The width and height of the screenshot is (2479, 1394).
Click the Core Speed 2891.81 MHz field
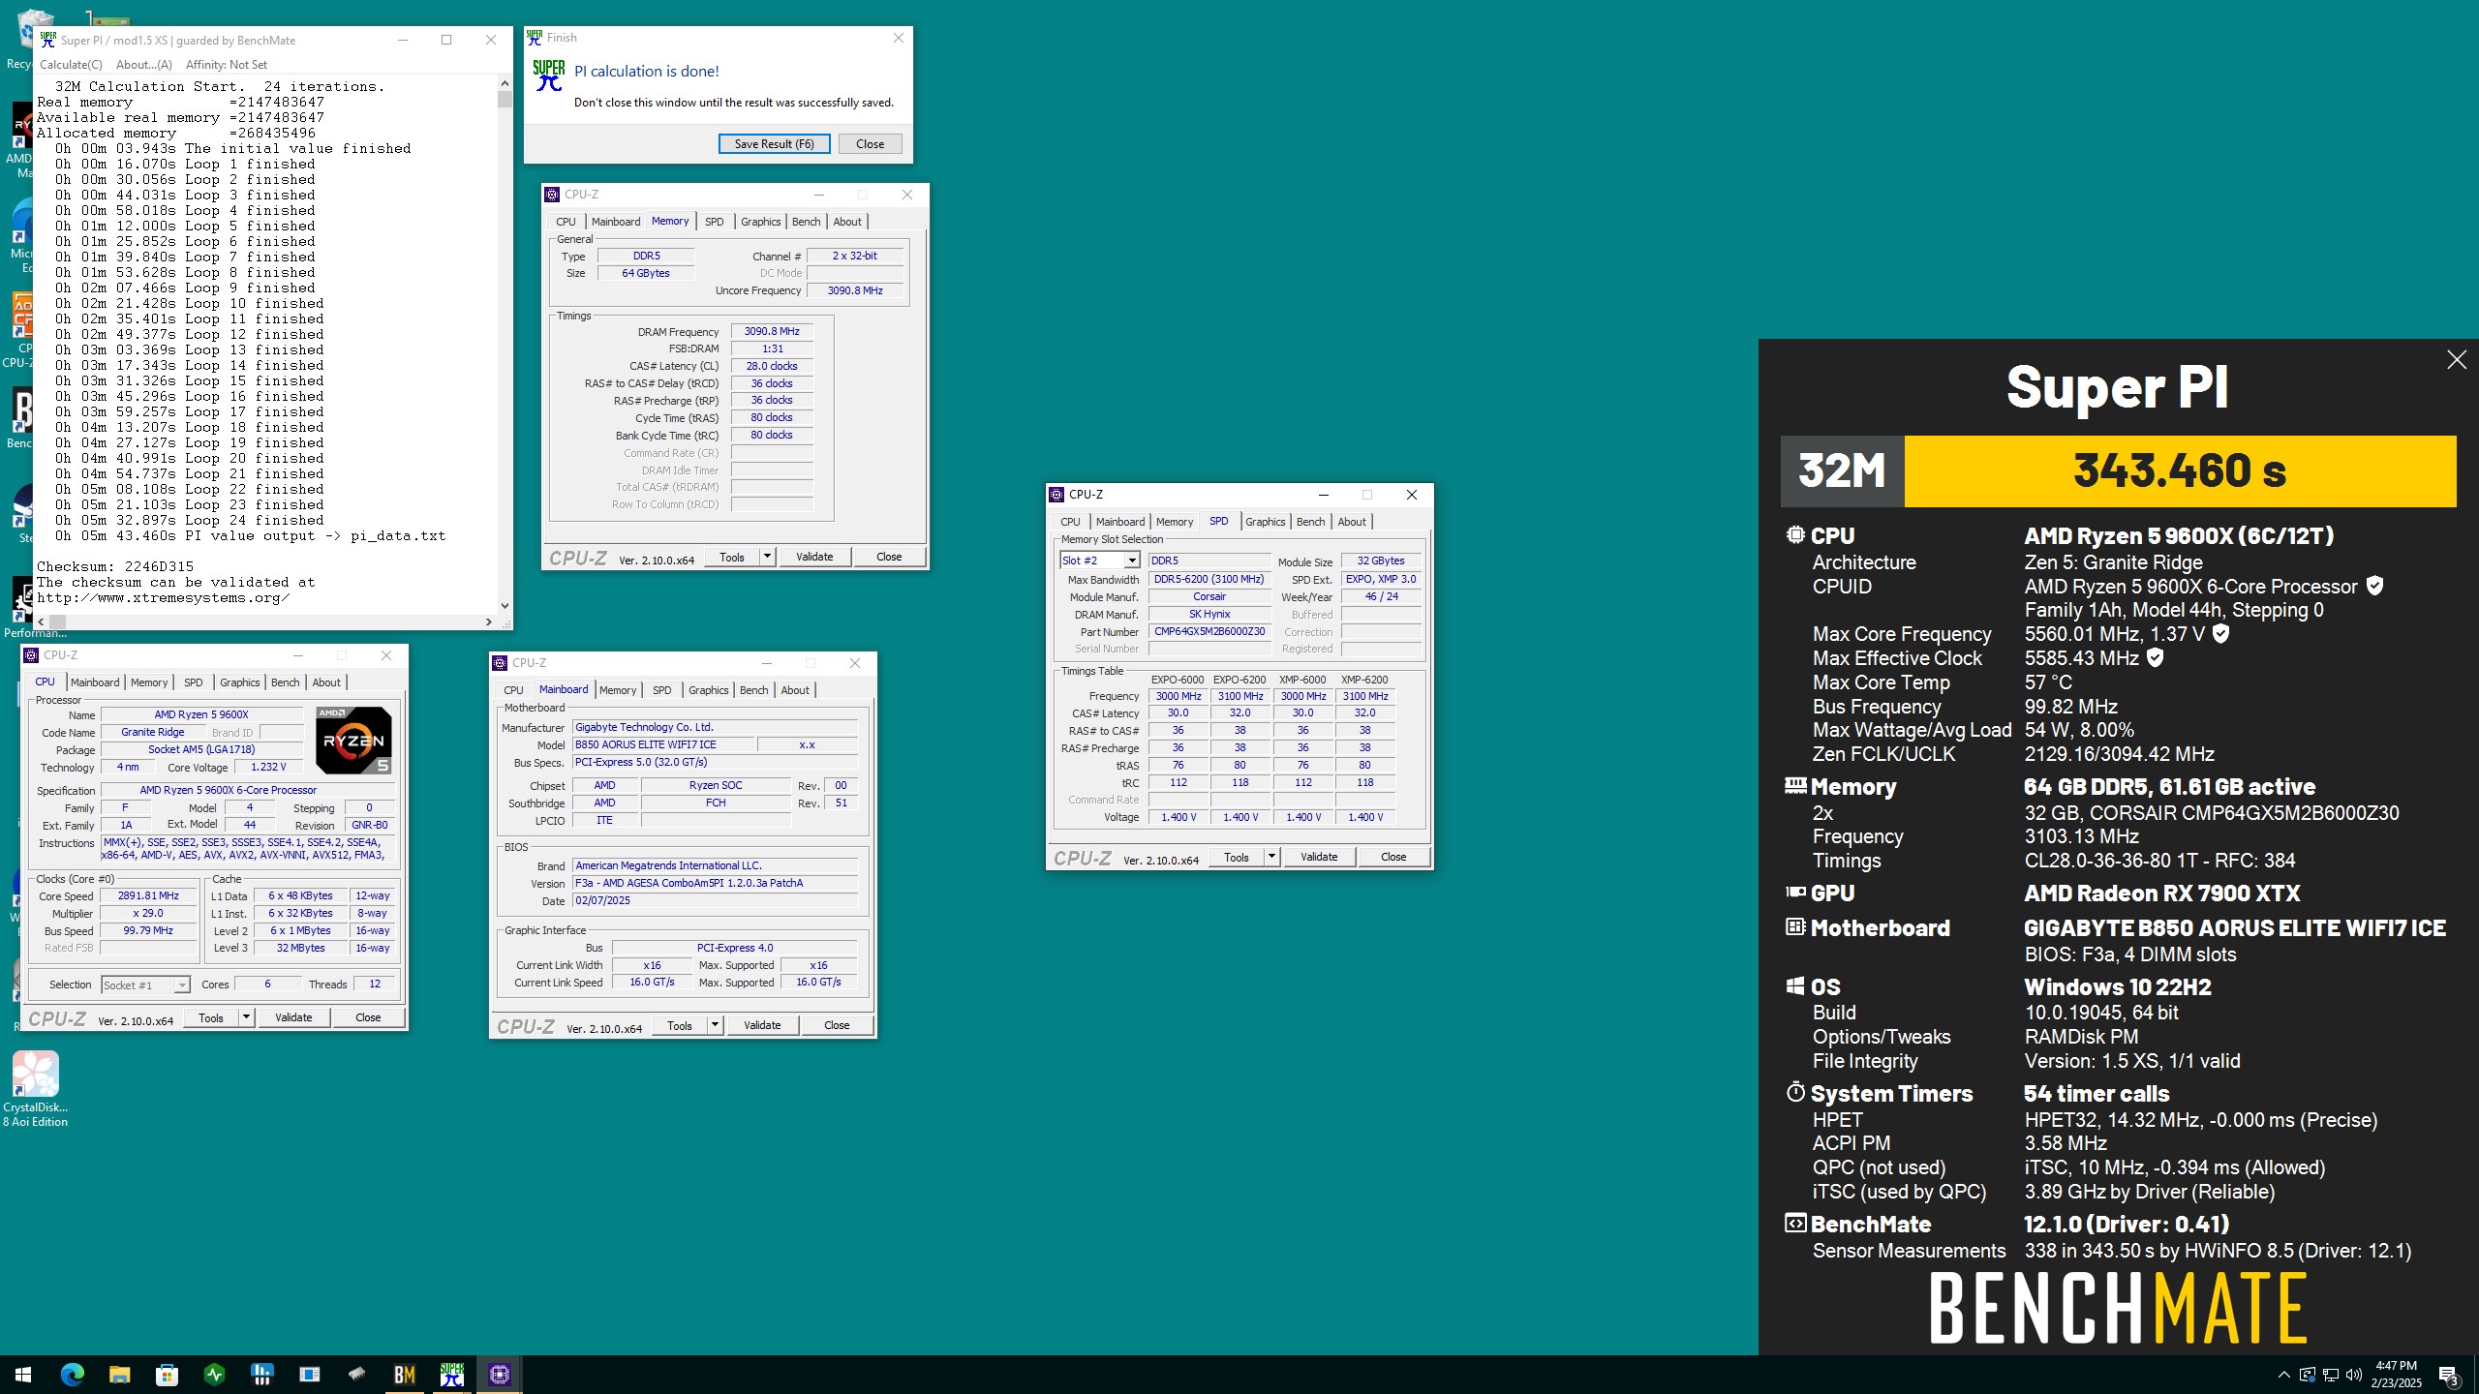(x=148, y=895)
